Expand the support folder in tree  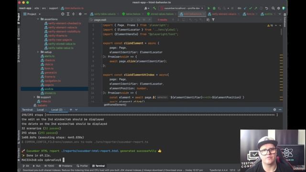[34, 97]
